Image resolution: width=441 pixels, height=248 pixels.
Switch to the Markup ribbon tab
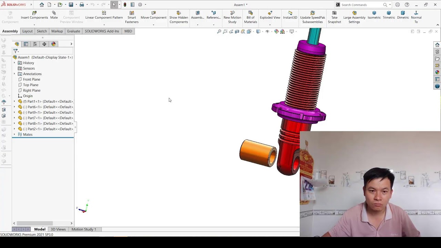click(57, 31)
